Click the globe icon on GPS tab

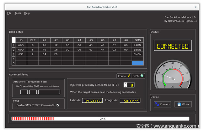[142, 76]
